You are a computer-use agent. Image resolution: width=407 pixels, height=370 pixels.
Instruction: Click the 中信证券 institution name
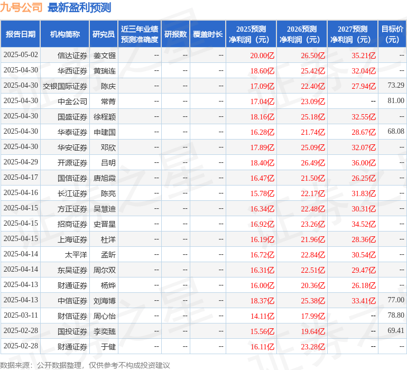tap(72, 300)
